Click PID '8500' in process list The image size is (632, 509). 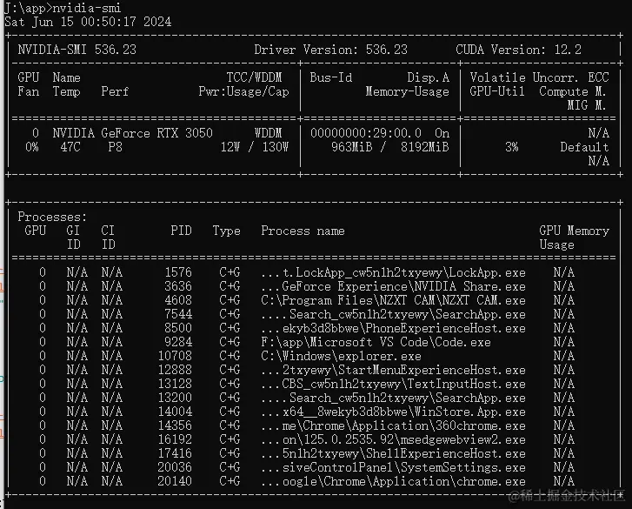(177, 328)
